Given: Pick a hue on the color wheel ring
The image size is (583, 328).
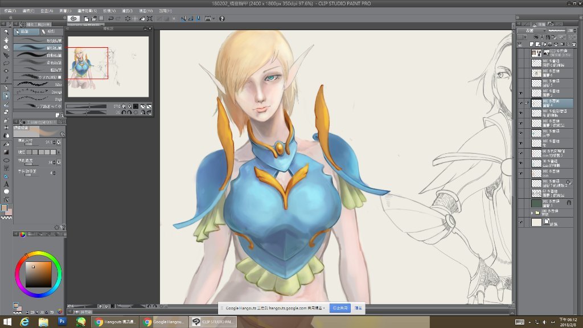Looking at the screenshot, I should [x=38, y=253].
